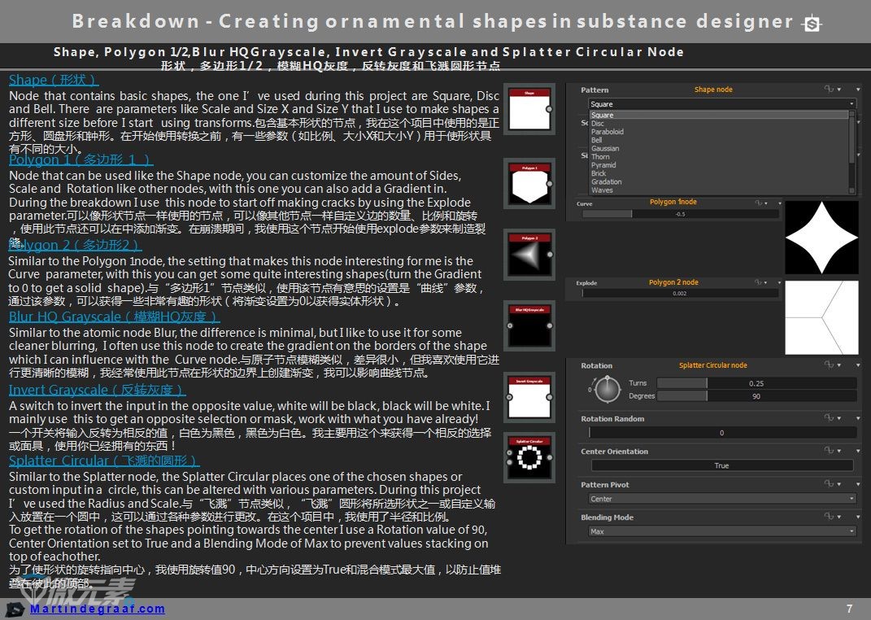Click the Explode parameter function graph icon
Image resolution: width=871 pixels, height=620 pixels.
[x=759, y=282]
